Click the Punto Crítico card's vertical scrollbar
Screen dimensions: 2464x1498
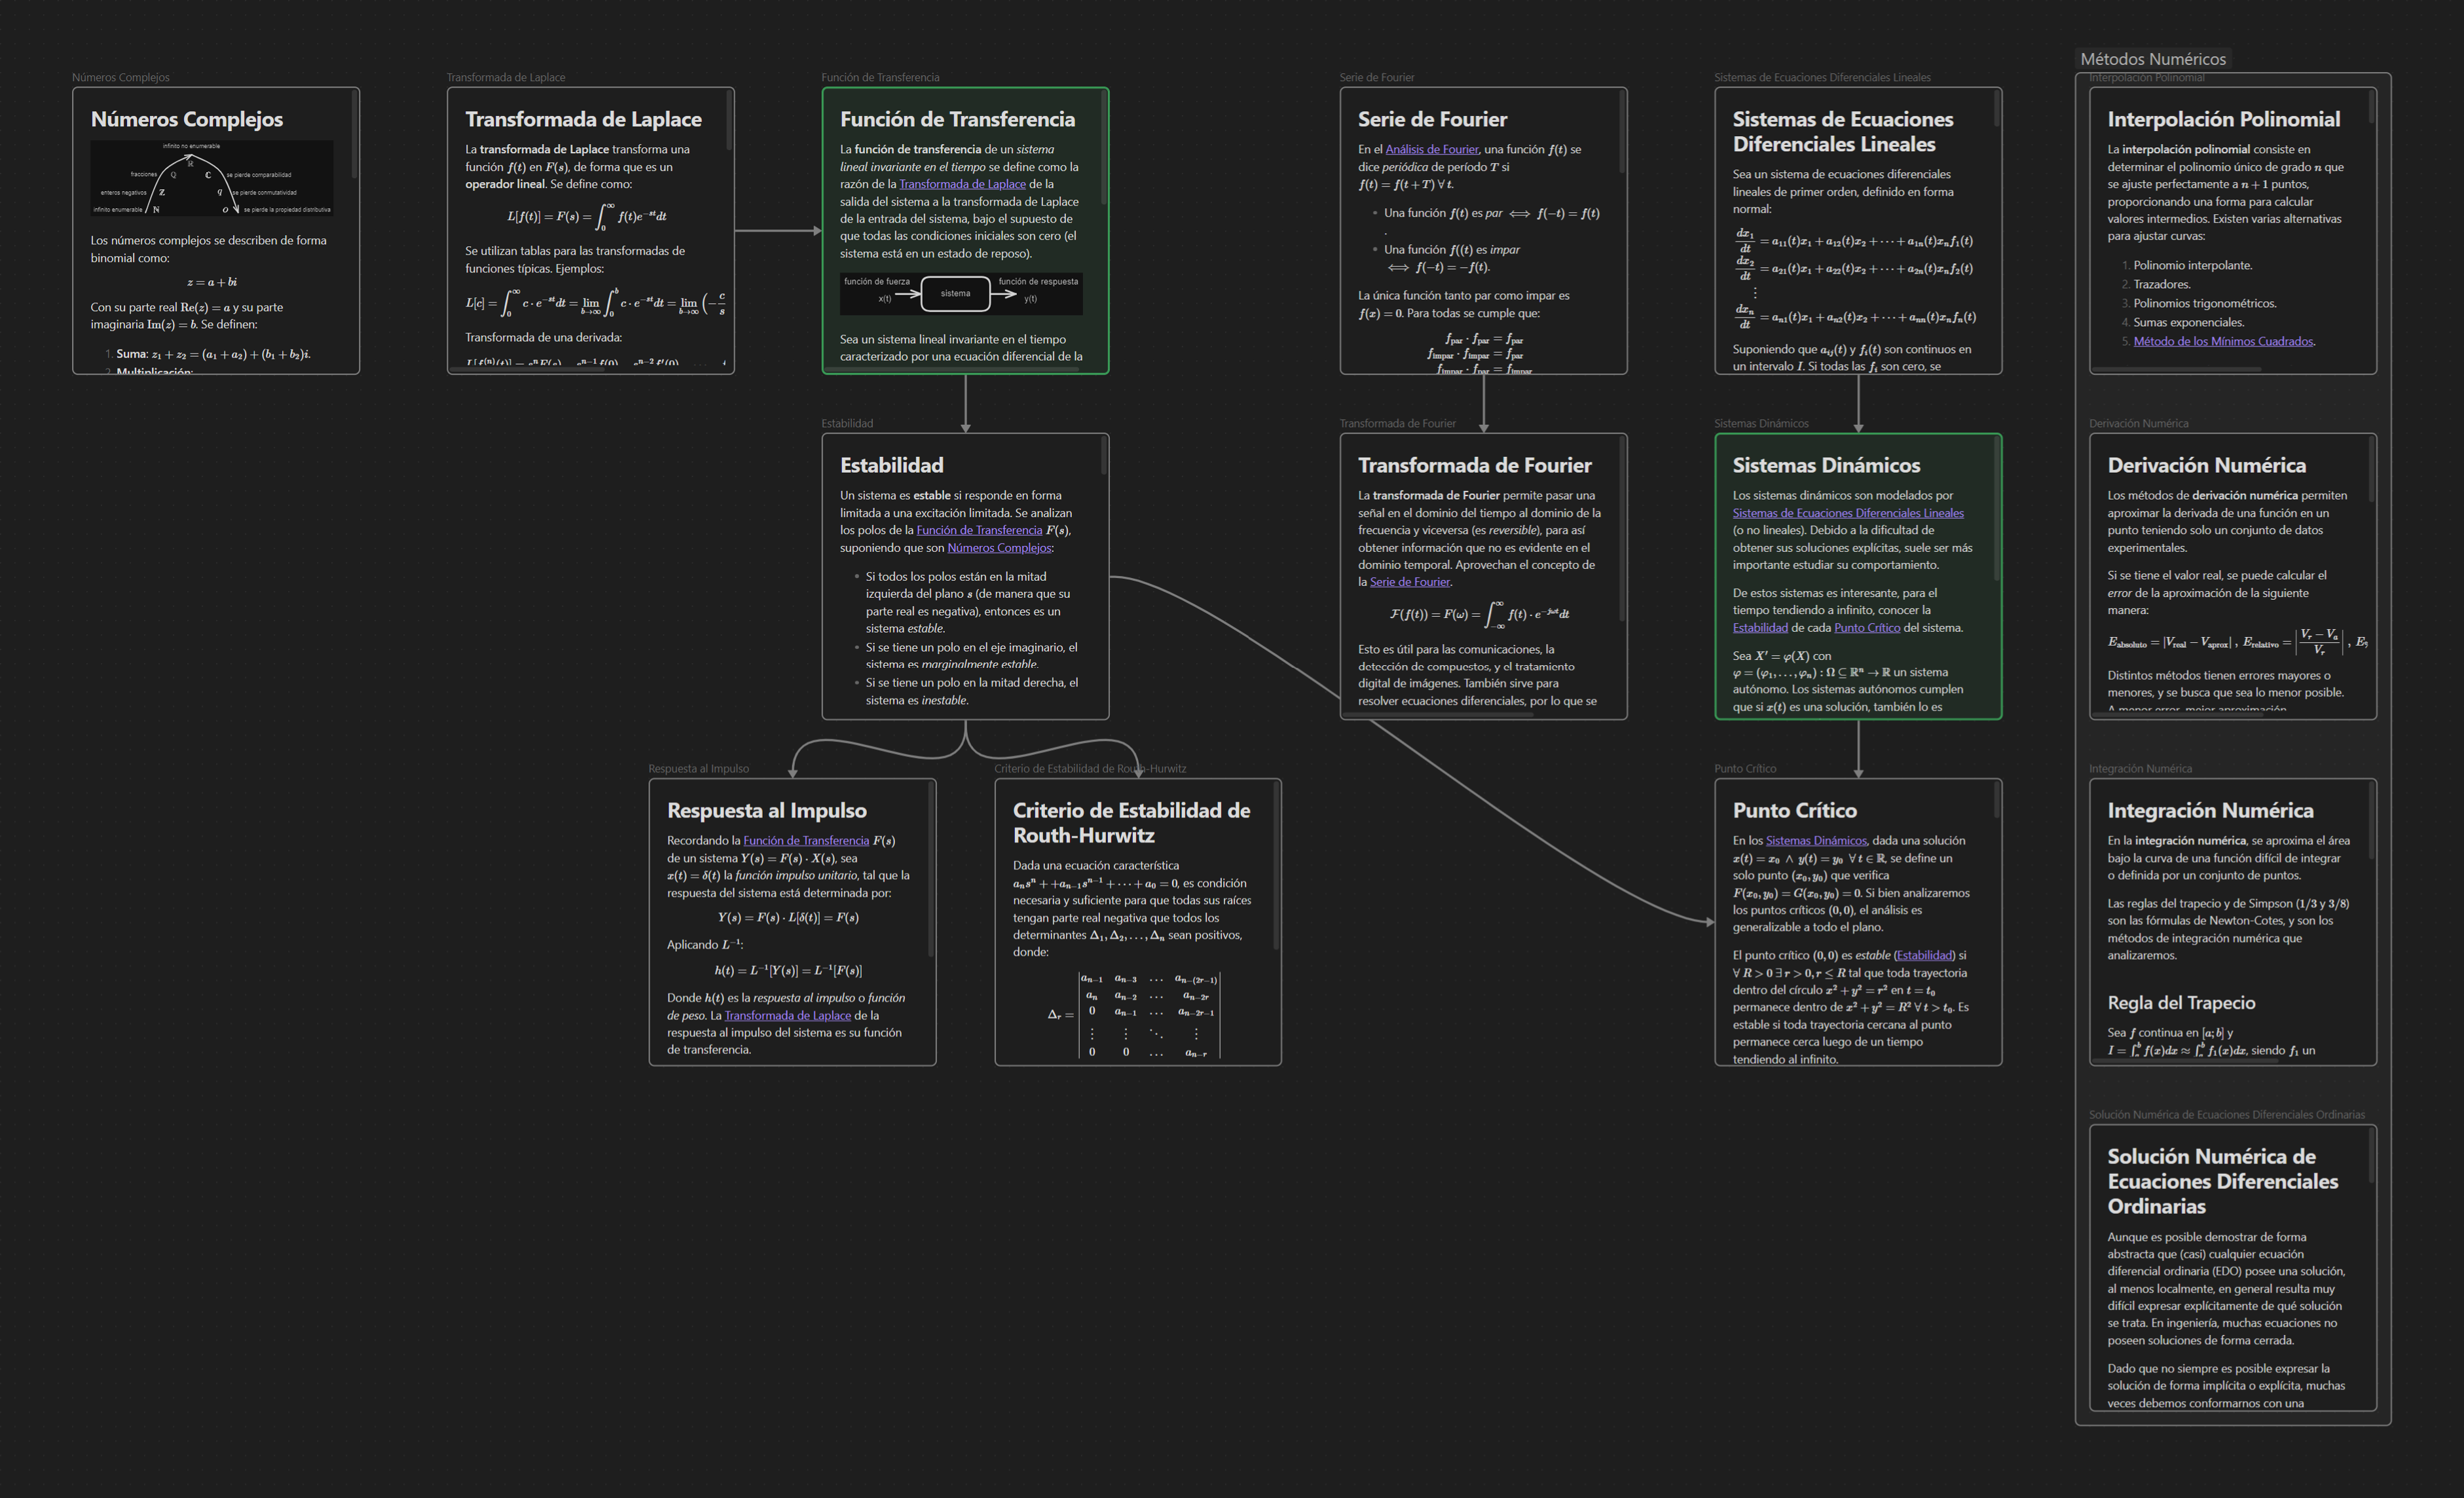(x=1997, y=801)
